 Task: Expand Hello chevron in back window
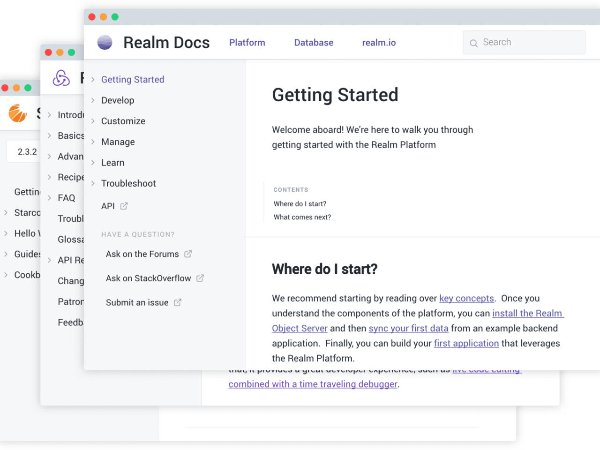(6, 233)
